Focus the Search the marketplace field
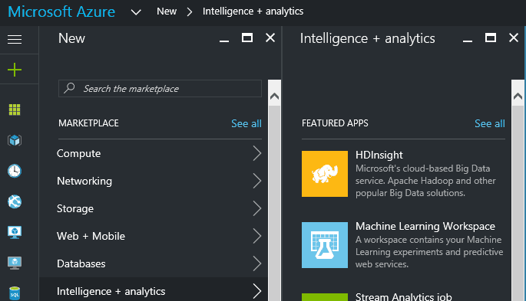 point(160,88)
